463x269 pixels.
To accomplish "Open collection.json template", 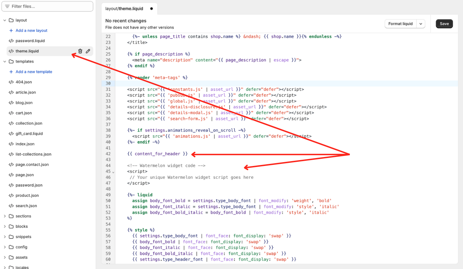I will click(29, 123).
